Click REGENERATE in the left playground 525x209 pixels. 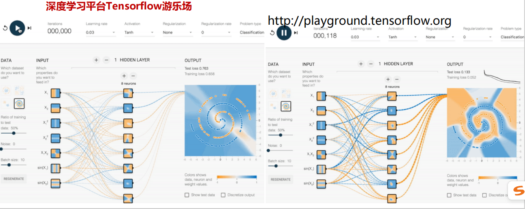pos(14,179)
